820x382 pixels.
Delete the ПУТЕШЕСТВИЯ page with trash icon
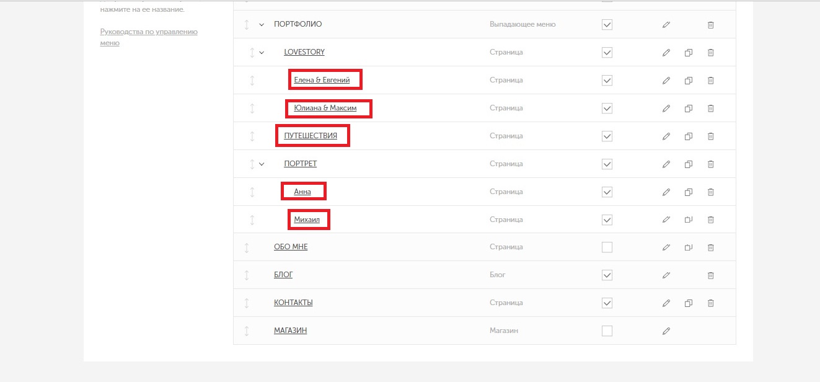[x=711, y=136]
